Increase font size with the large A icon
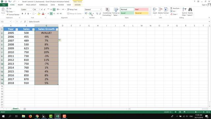 [42, 10]
